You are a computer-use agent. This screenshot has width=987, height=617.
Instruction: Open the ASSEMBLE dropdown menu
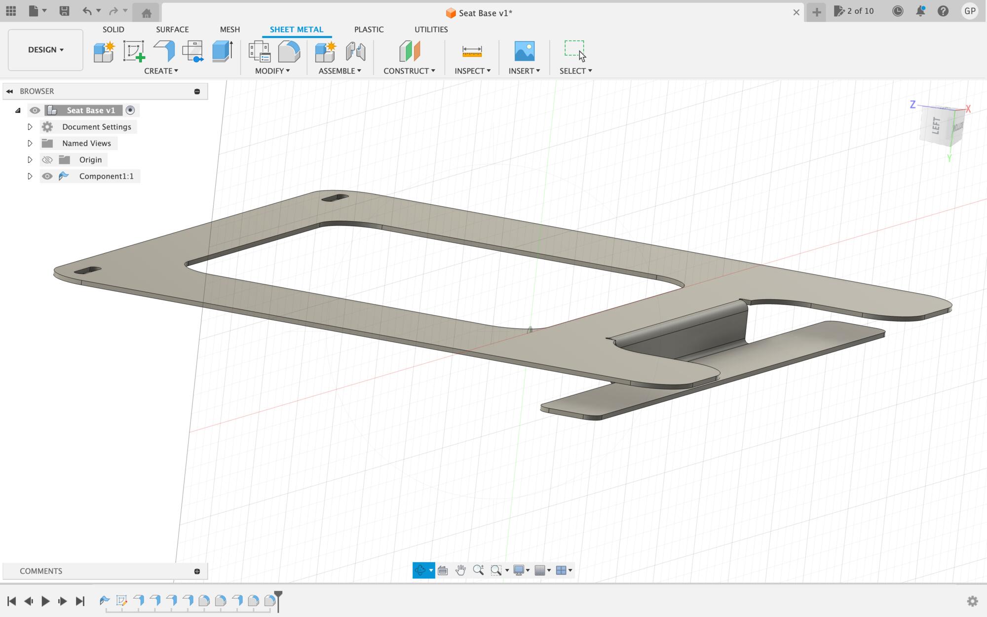pyautogui.click(x=340, y=71)
